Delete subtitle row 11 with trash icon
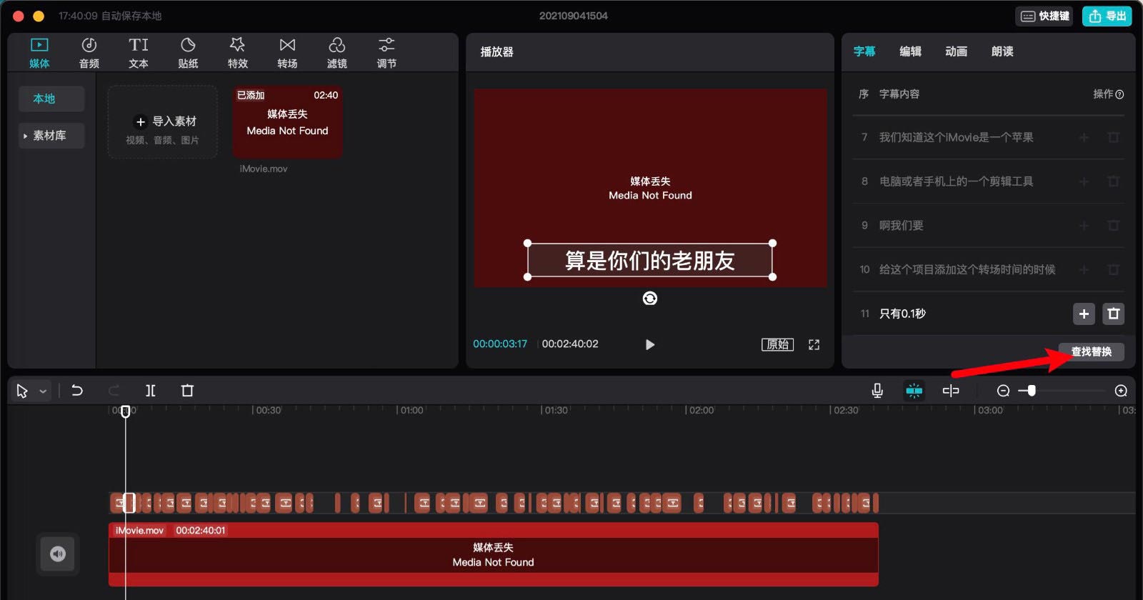The image size is (1143, 600). pyautogui.click(x=1113, y=314)
